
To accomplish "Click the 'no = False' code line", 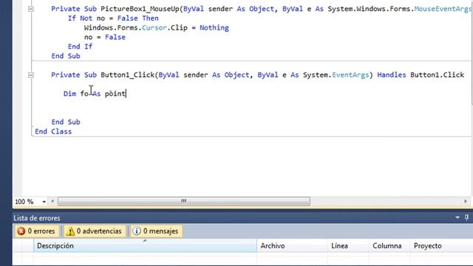I will [105, 37].
